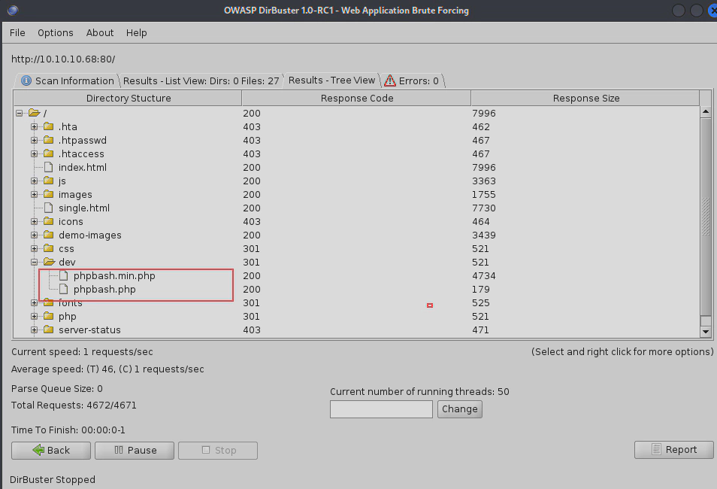
Task: Switch to the Scan Information tab
Action: point(68,80)
